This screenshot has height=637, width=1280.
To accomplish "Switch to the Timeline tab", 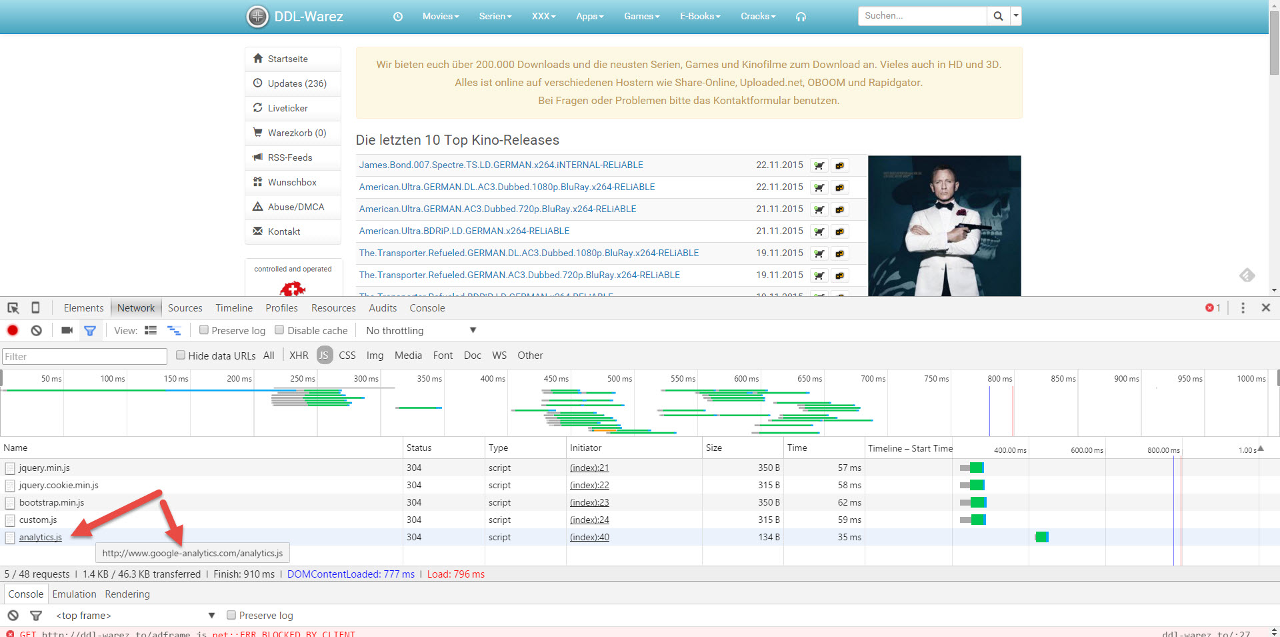I will [x=234, y=308].
